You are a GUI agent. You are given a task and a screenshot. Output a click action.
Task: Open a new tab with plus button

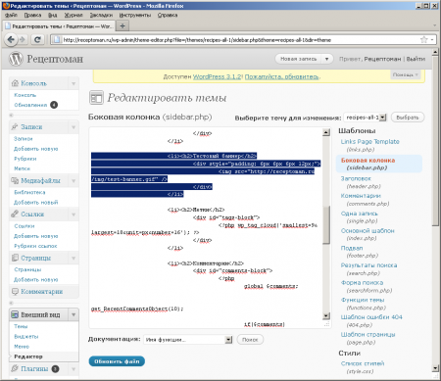(122, 25)
